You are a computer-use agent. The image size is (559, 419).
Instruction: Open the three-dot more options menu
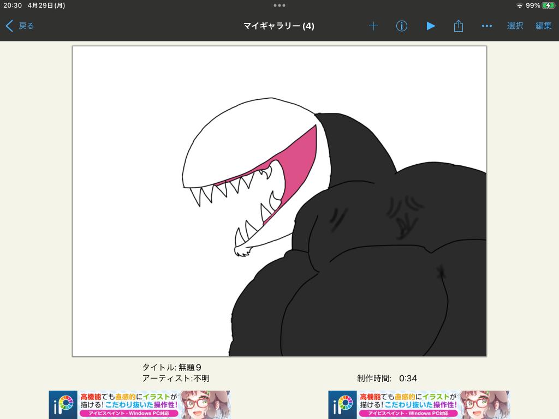coord(487,26)
